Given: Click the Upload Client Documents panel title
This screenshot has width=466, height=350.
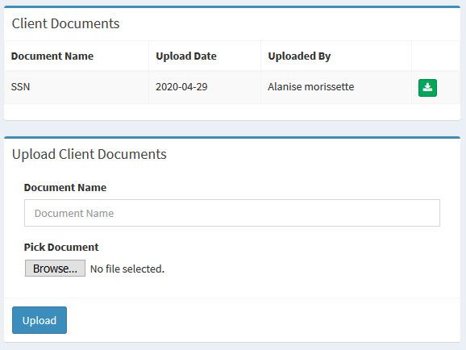Looking at the screenshot, I should (x=89, y=154).
